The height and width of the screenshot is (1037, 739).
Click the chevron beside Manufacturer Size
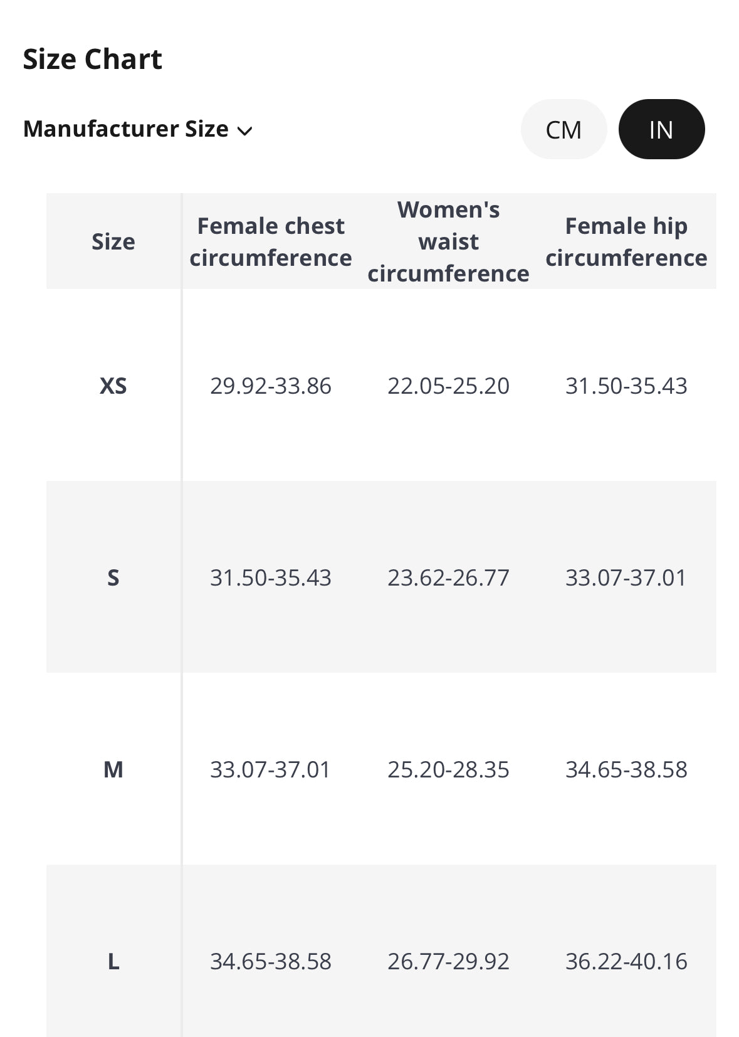(244, 130)
